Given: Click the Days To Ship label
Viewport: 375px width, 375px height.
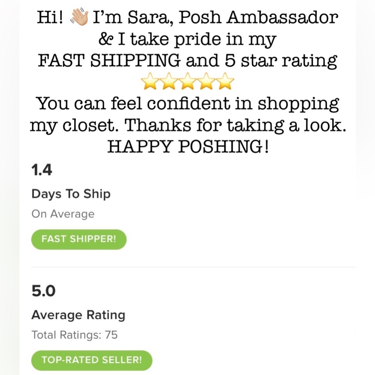Looking at the screenshot, I should pos(71,194).
